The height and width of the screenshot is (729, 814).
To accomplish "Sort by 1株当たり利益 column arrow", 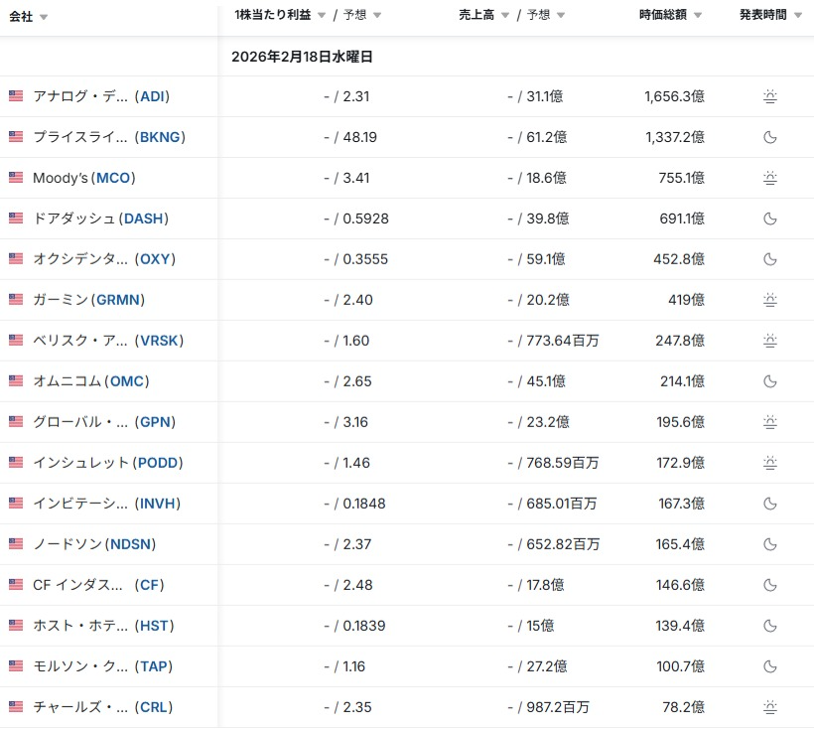I will 322,16.
